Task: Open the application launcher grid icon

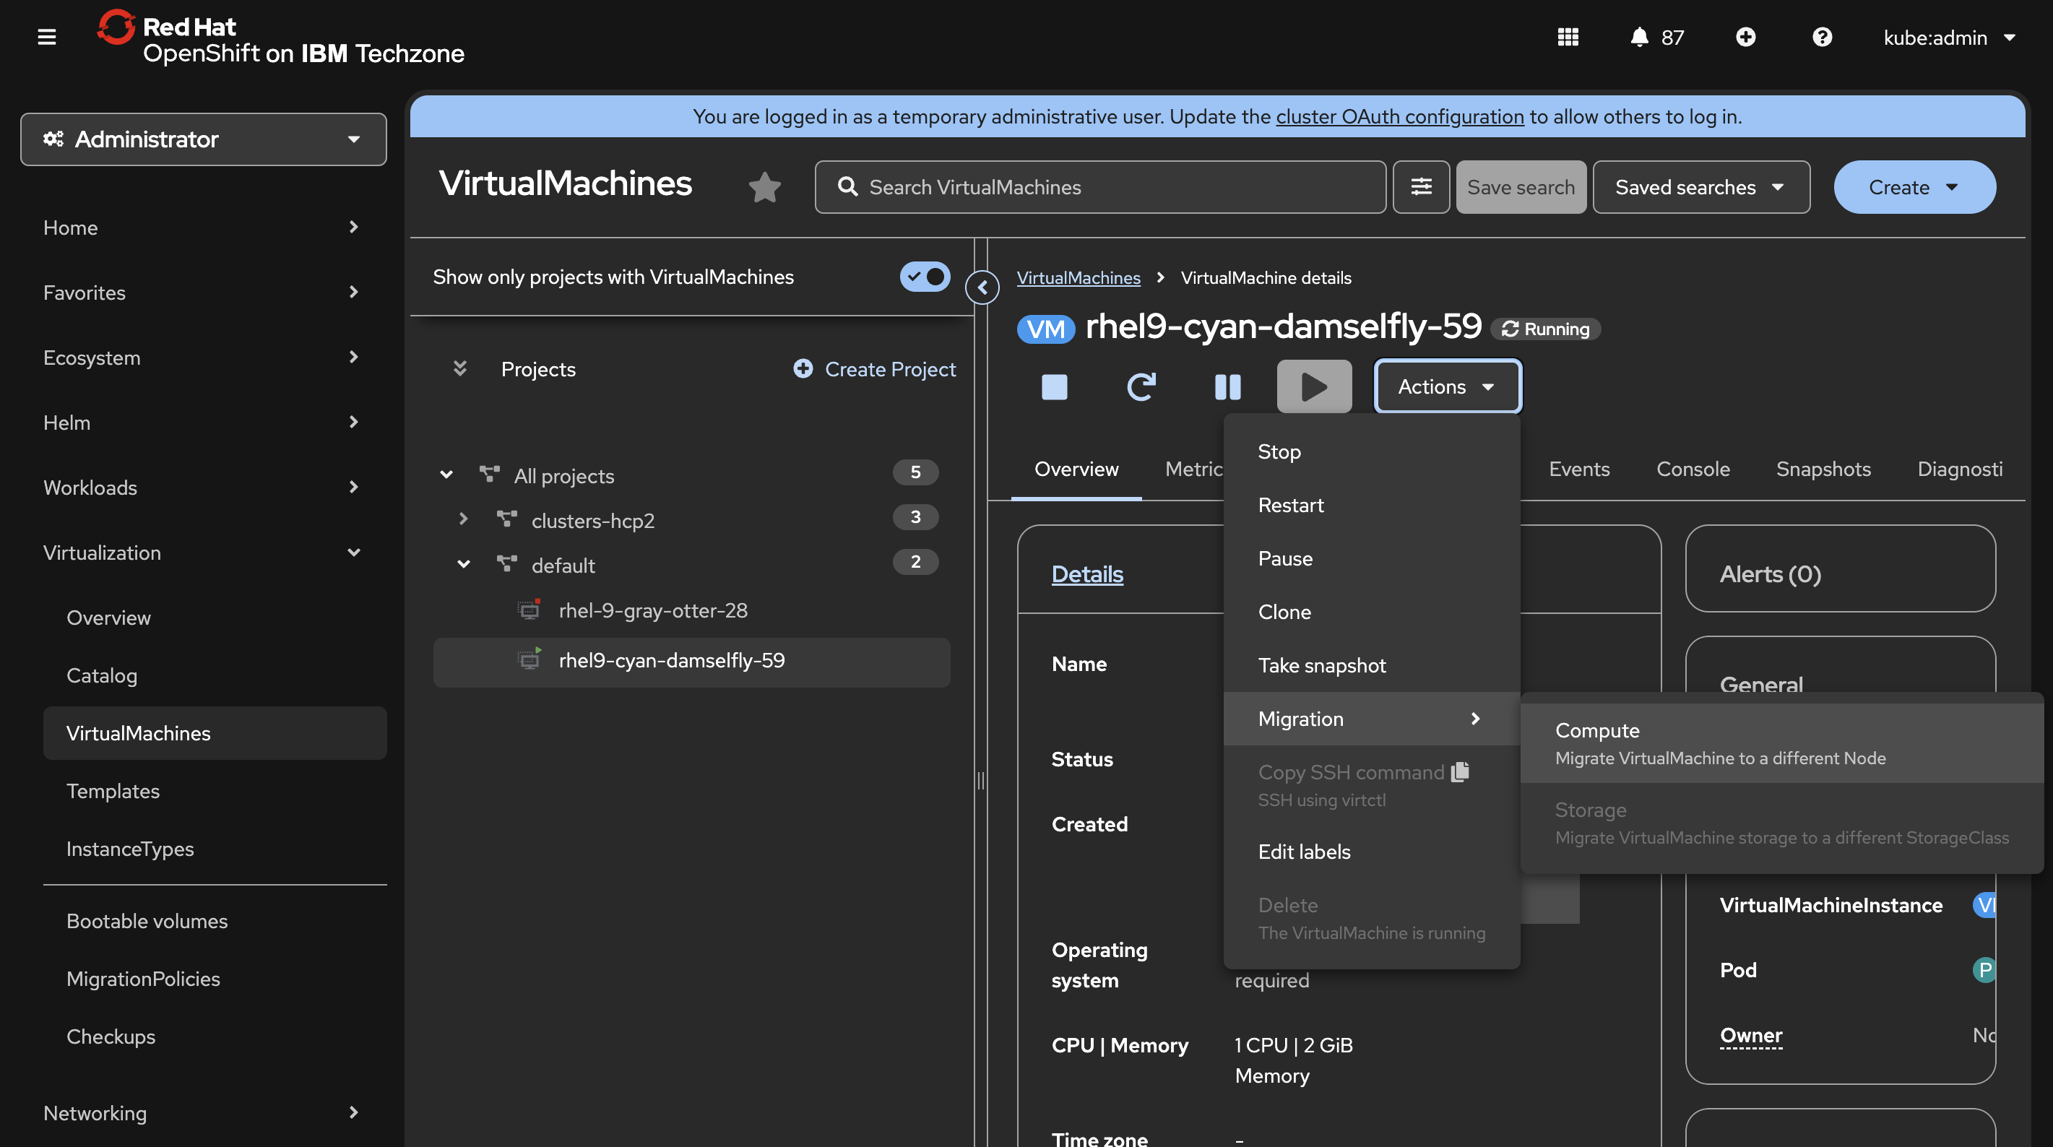Action: 1568,38
